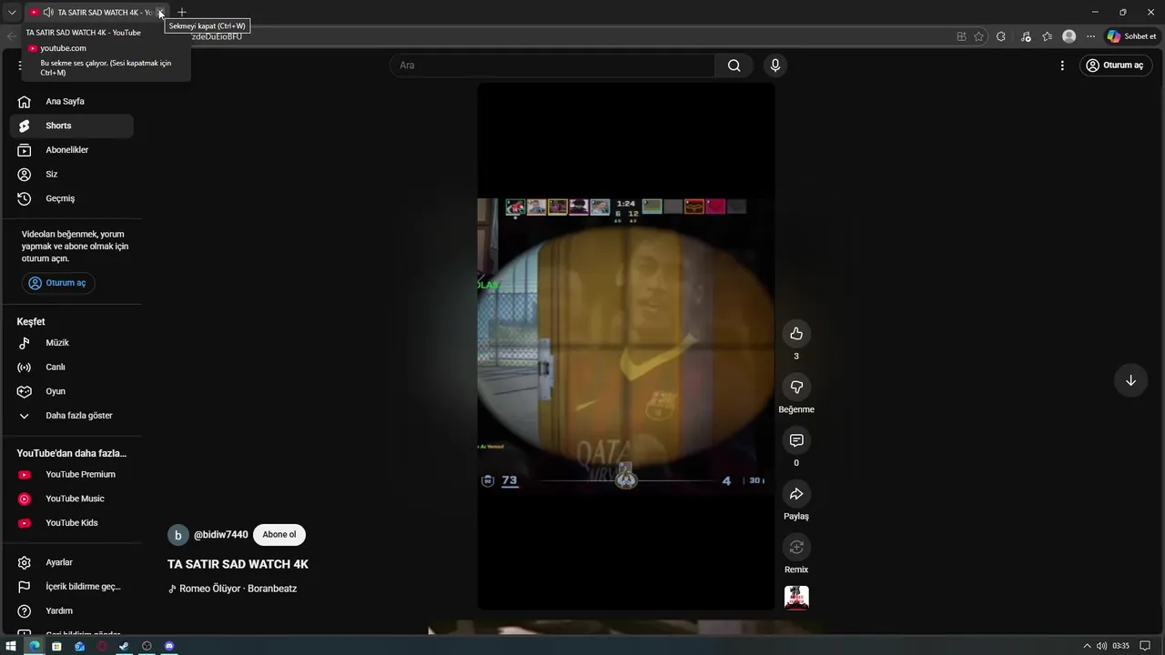
Task: Explore the Canlı live category
Action: click(72, 368)
